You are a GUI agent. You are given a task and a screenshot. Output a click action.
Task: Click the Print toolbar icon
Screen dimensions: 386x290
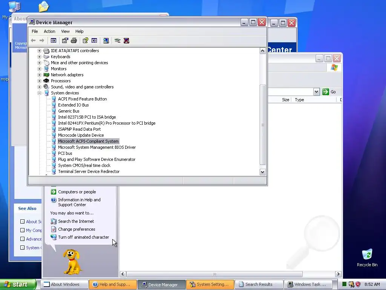click(x=74, y=40)
